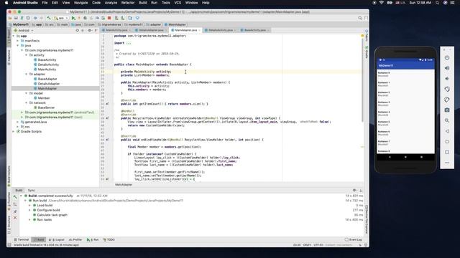
Task: Click the X icon in build panel sidebar
Action: coord(15,218)
